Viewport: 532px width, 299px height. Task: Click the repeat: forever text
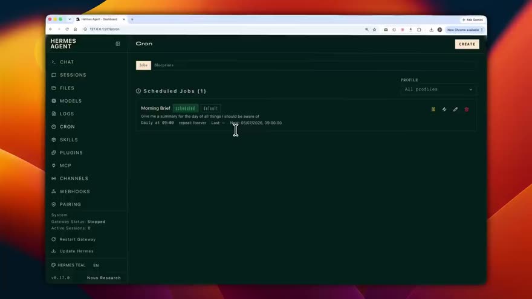point(192,123)
